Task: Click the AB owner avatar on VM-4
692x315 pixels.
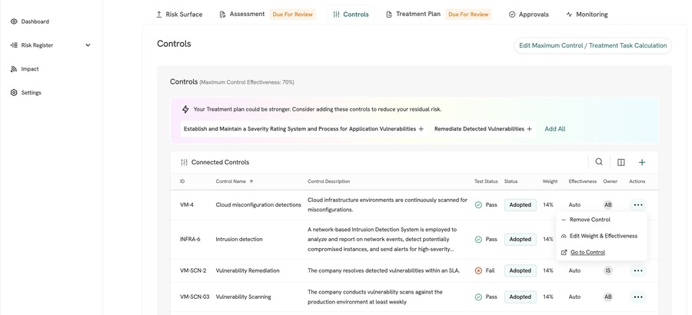Action: click(x=608, y=204)
